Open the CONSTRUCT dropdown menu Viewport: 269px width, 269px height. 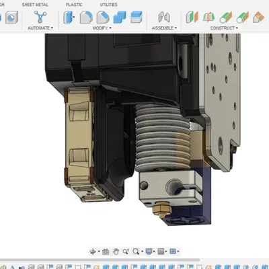[224, 28]
